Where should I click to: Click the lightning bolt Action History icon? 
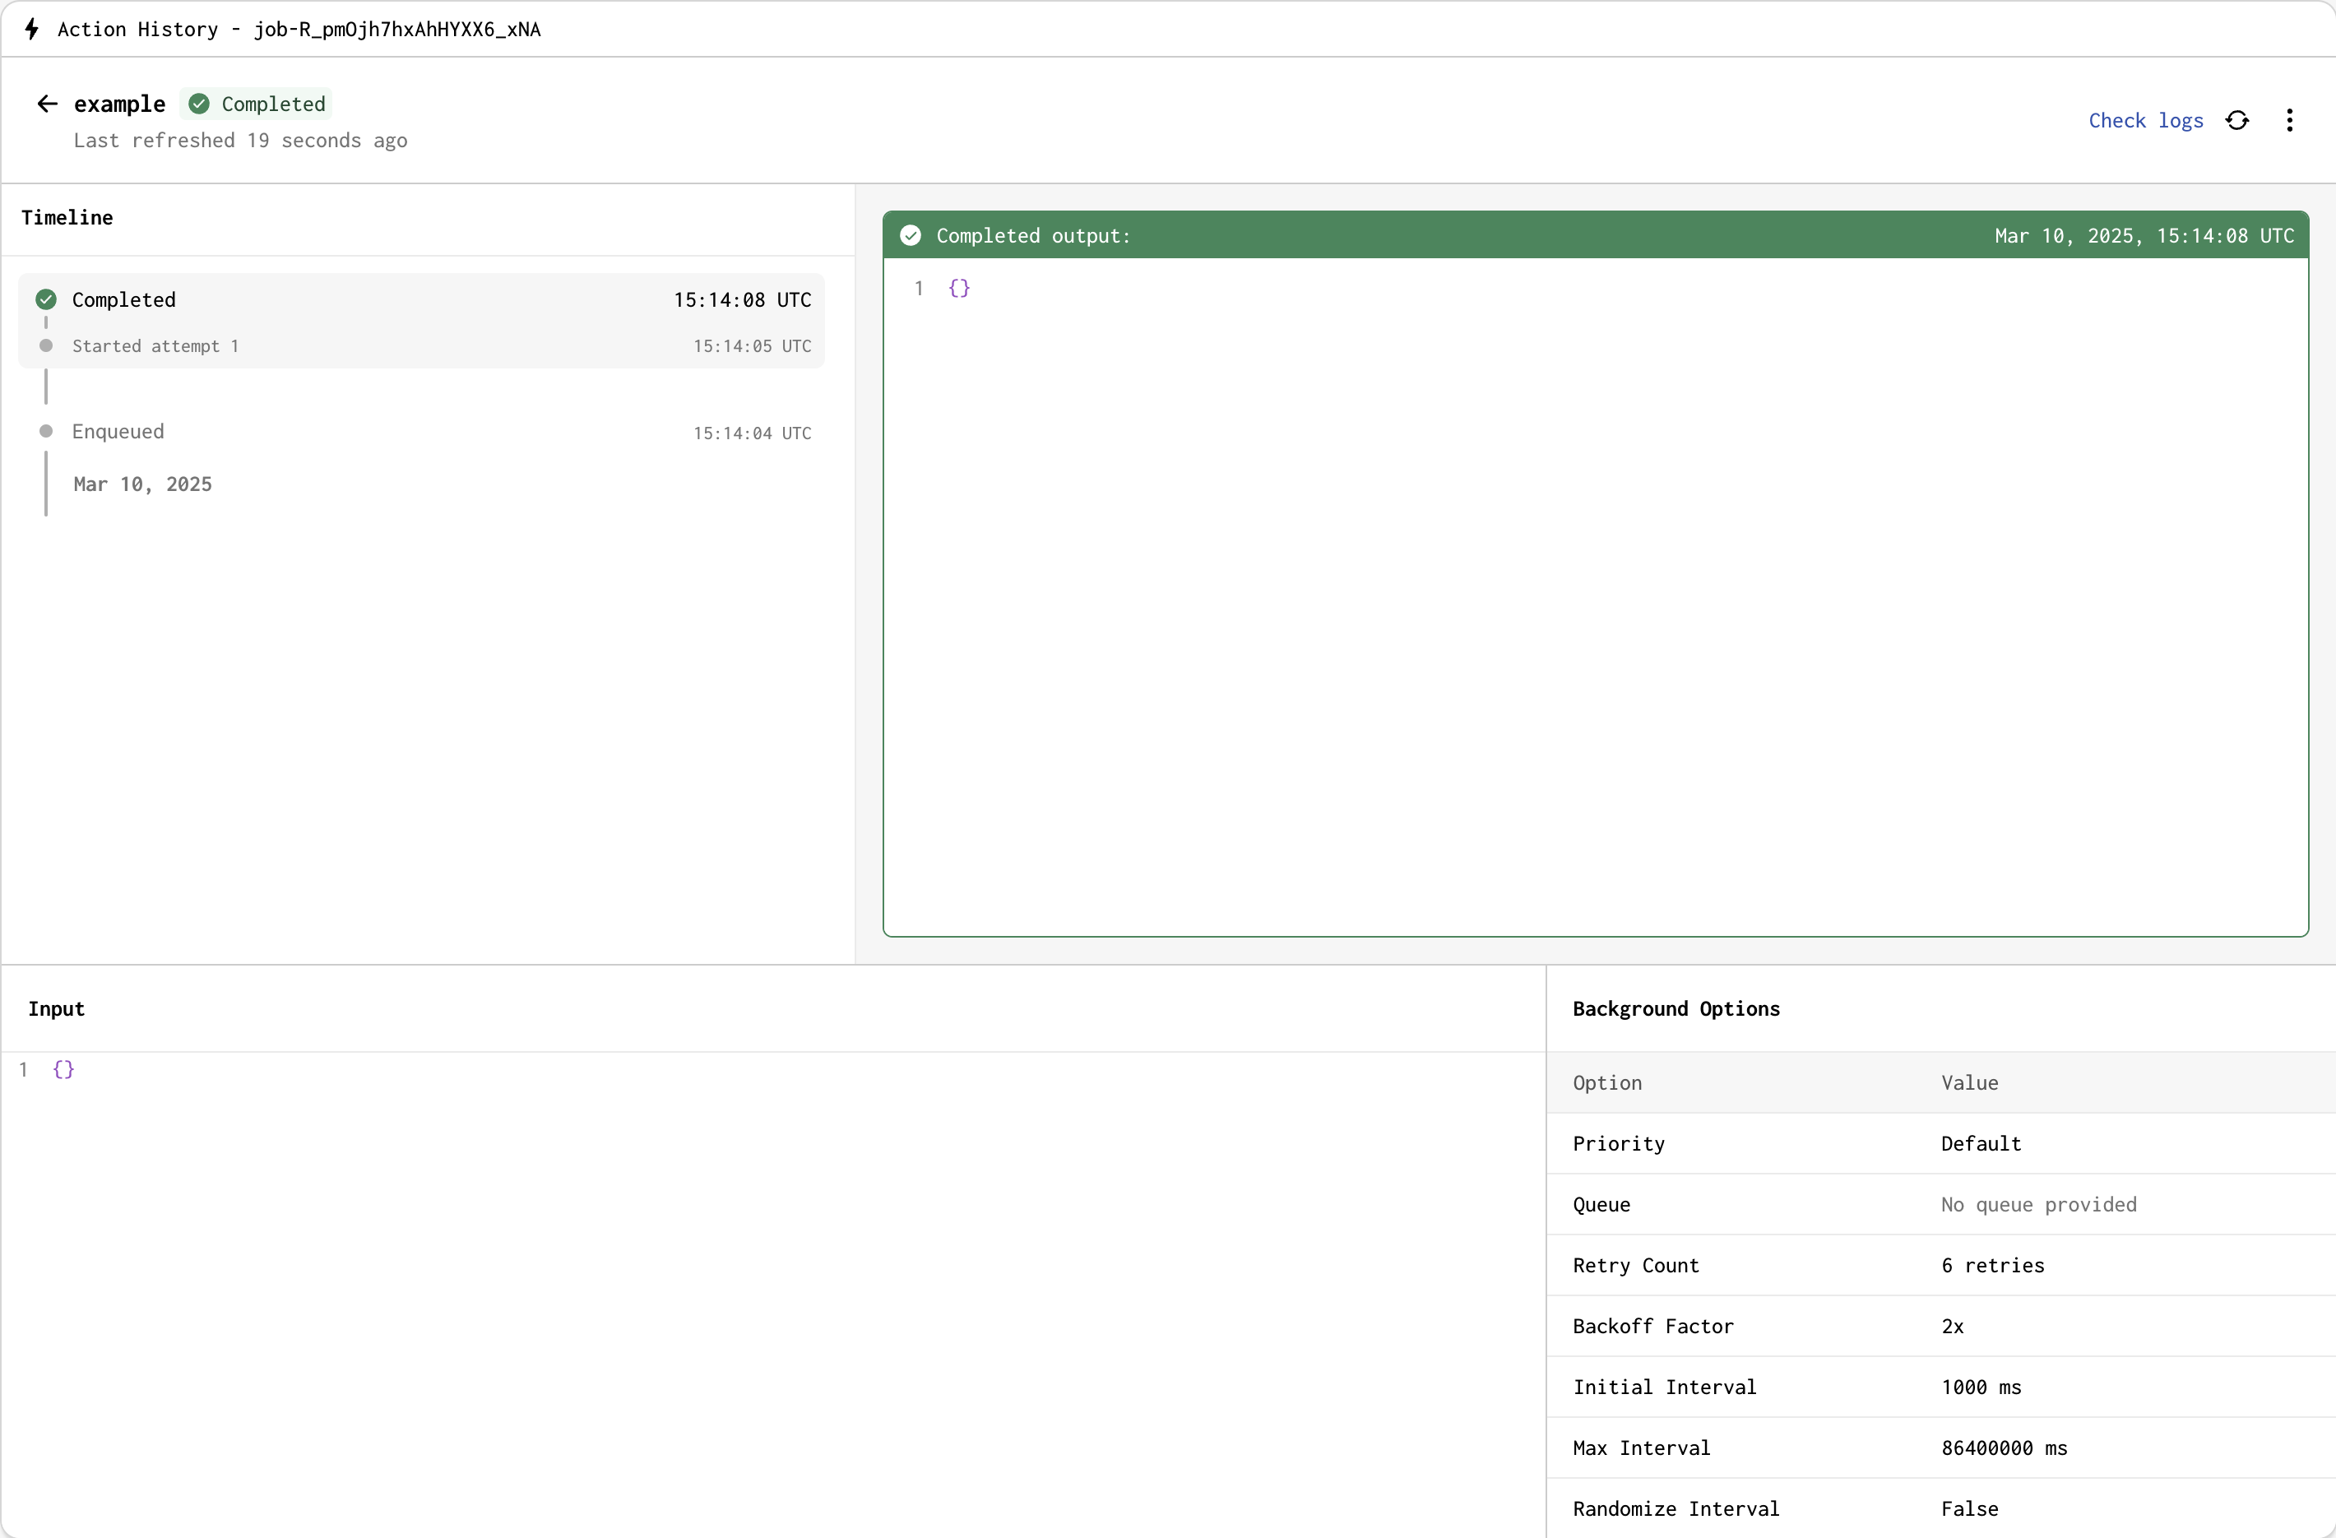coord(31,30)
